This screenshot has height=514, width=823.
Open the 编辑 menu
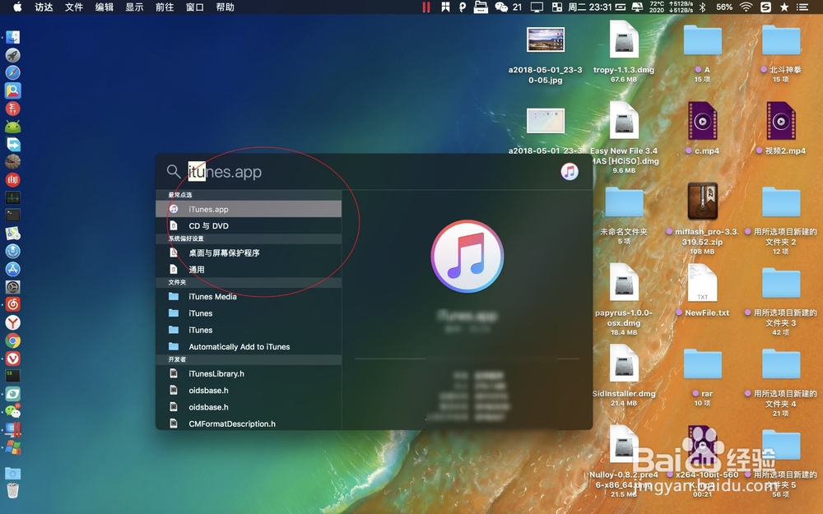coord(105,7)
